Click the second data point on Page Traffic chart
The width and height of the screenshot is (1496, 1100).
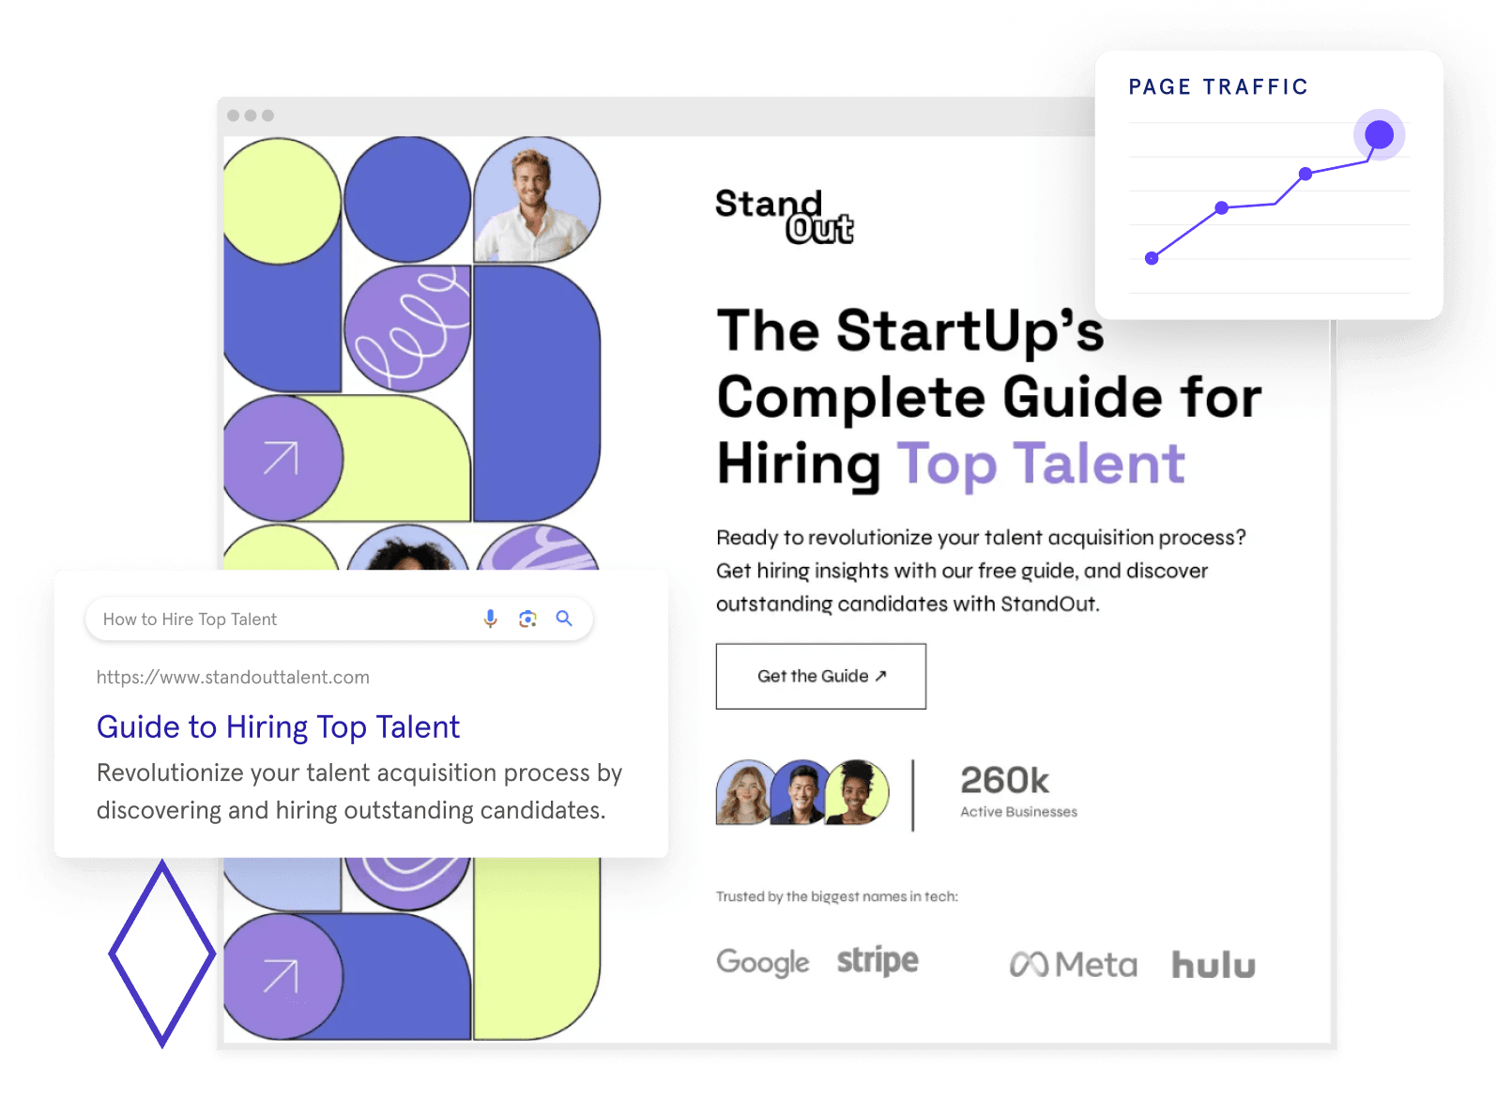pyautogui.click(x=1221, y=207)
